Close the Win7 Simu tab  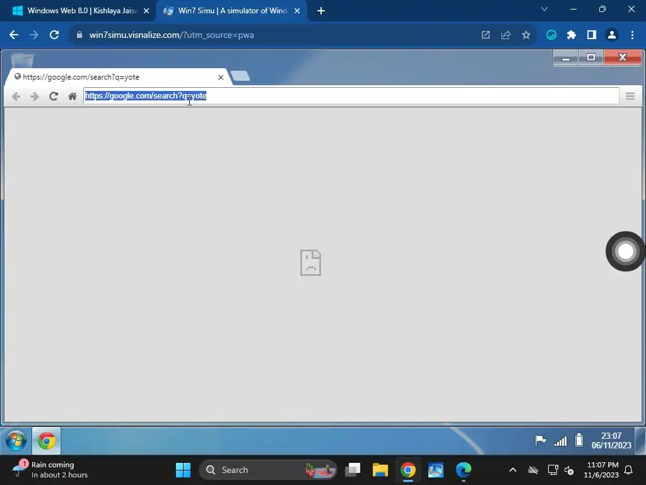(297, 11)
